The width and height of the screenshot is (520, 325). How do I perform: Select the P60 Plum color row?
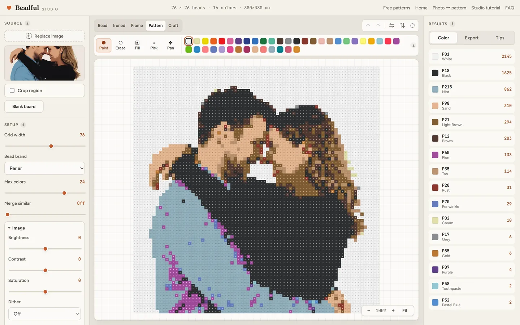coord(472,155)
